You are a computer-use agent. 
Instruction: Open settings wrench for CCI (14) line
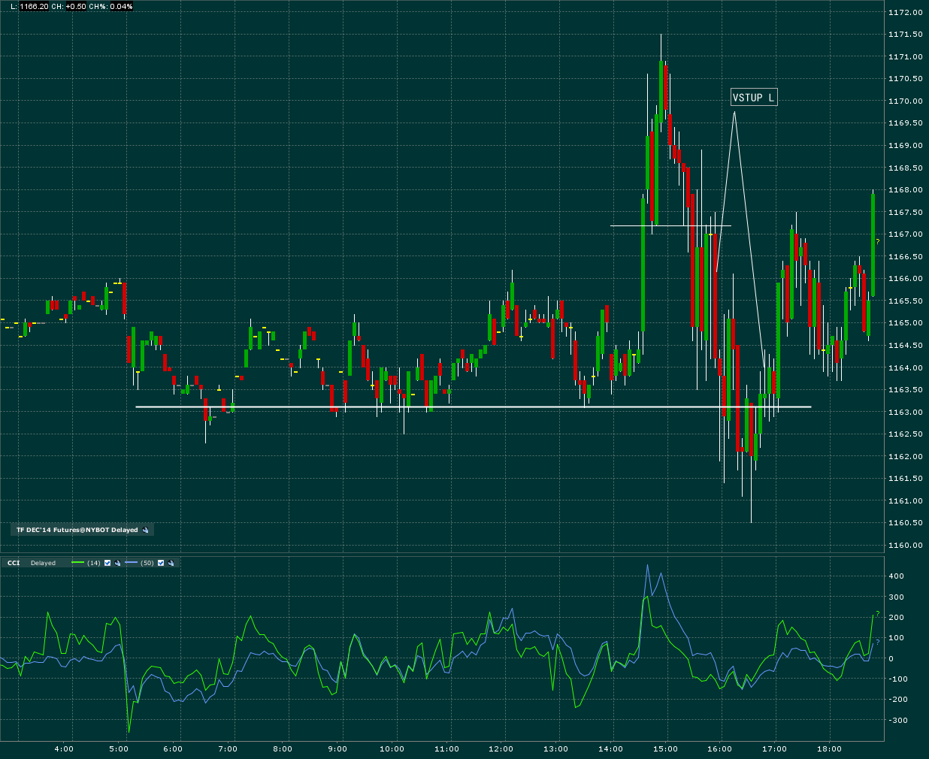point(117,563)
